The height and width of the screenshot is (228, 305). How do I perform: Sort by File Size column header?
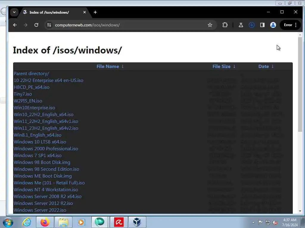point(221,66)
